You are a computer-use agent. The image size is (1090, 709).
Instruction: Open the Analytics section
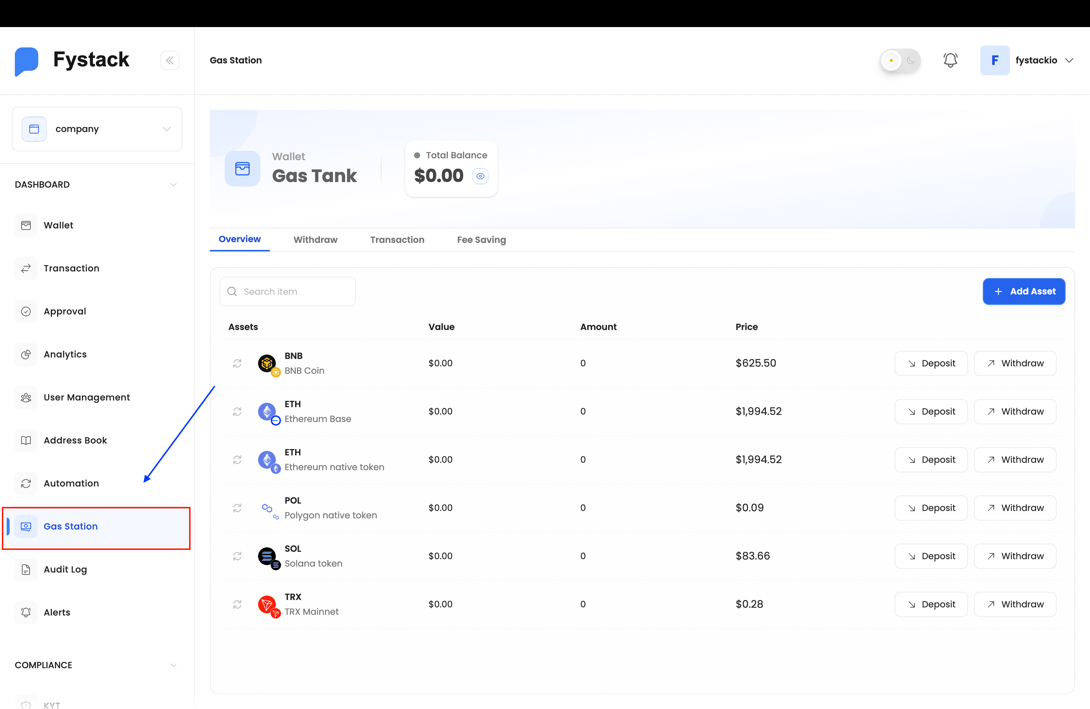click(65, 354)
